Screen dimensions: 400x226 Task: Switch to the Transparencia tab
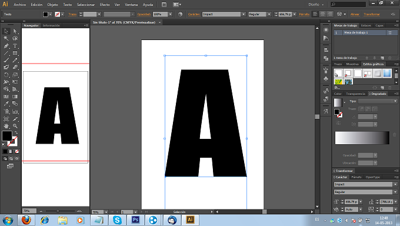356,94
